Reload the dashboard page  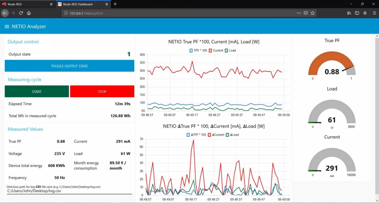[x=21, y=13]
